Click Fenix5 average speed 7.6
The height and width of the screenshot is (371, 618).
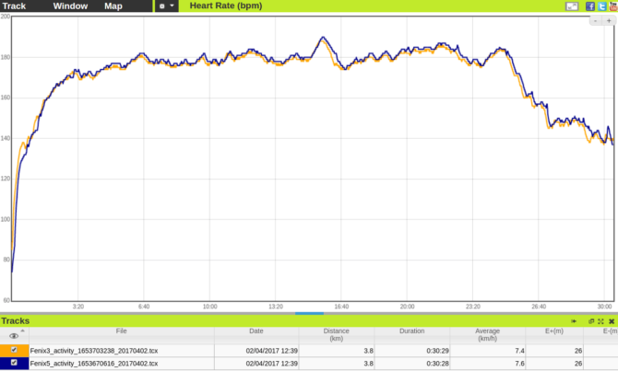(519, 363)
